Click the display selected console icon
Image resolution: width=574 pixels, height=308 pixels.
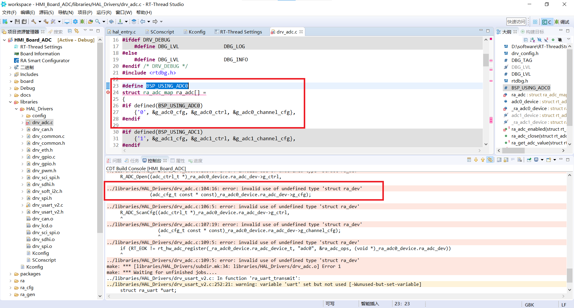pos(536,160)
